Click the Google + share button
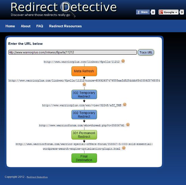This screenshot has height=185, width=186. click(168, 12)
